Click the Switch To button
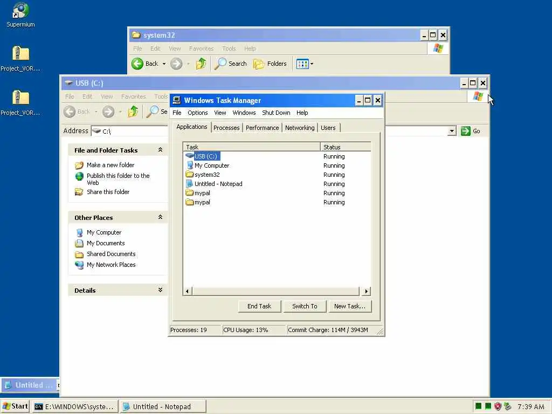Viewport: 552px width, 414px height. [305, 306]
